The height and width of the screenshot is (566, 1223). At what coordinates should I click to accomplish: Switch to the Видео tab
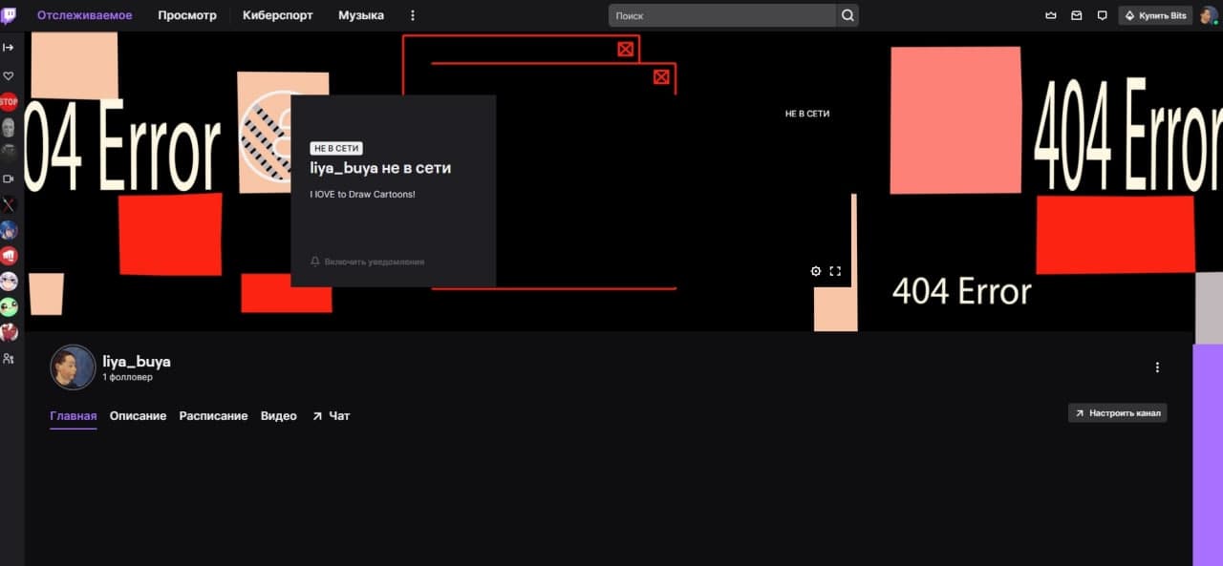[x=279, y=416]
